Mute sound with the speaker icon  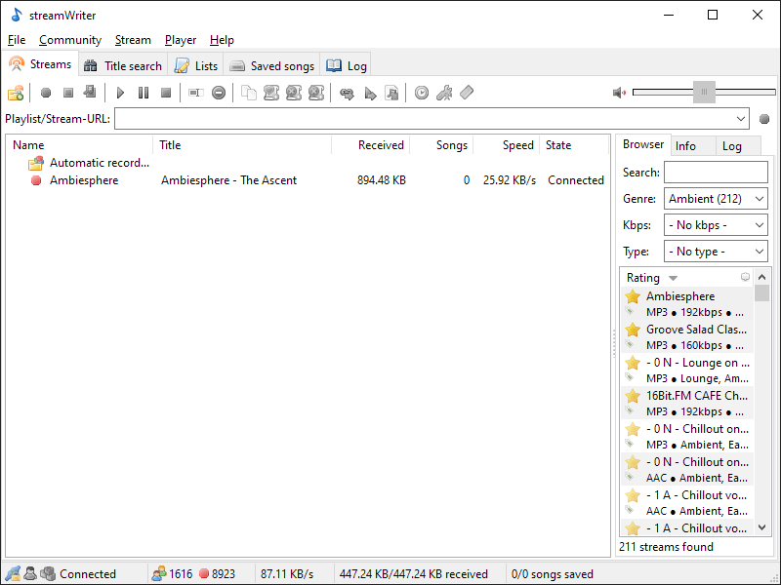[619, 93]
